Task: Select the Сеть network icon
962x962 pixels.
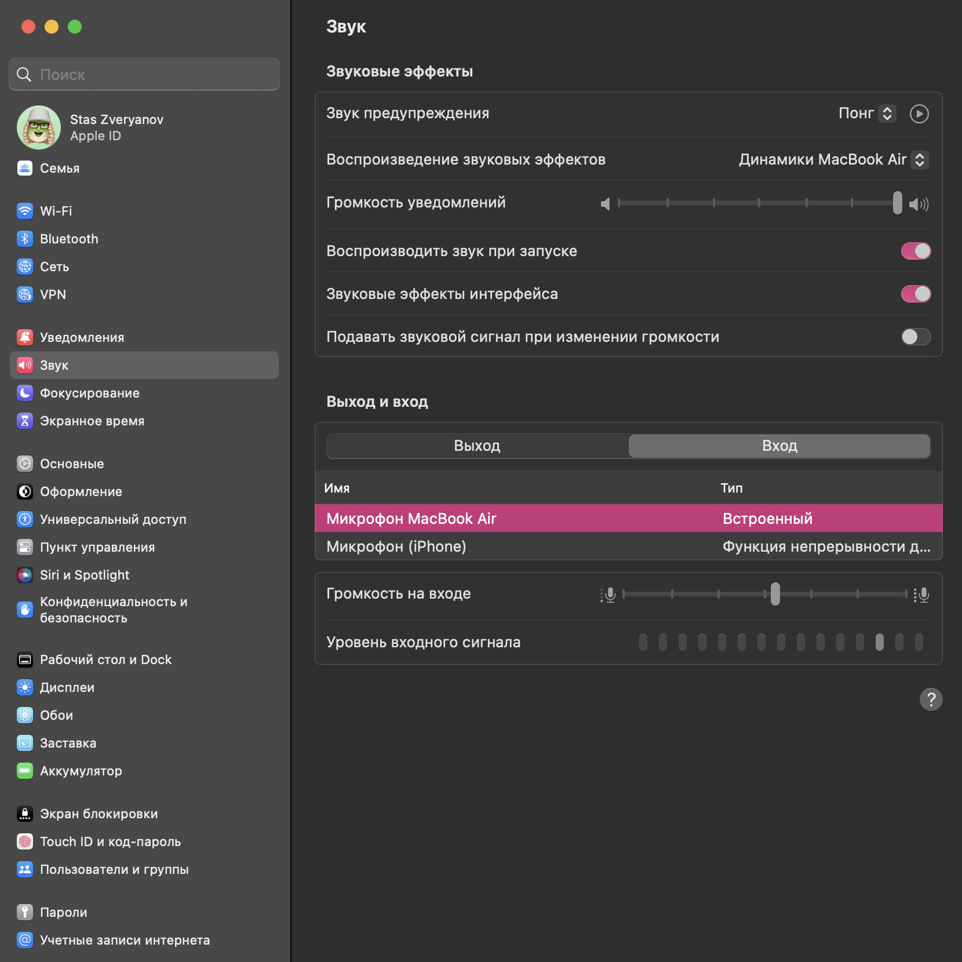Action: point(25,267)
